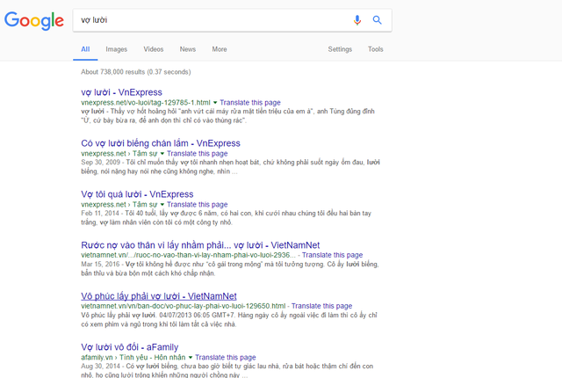Select the All tab
This screenshot has width=562, height=378.
(x=85, y=49)
